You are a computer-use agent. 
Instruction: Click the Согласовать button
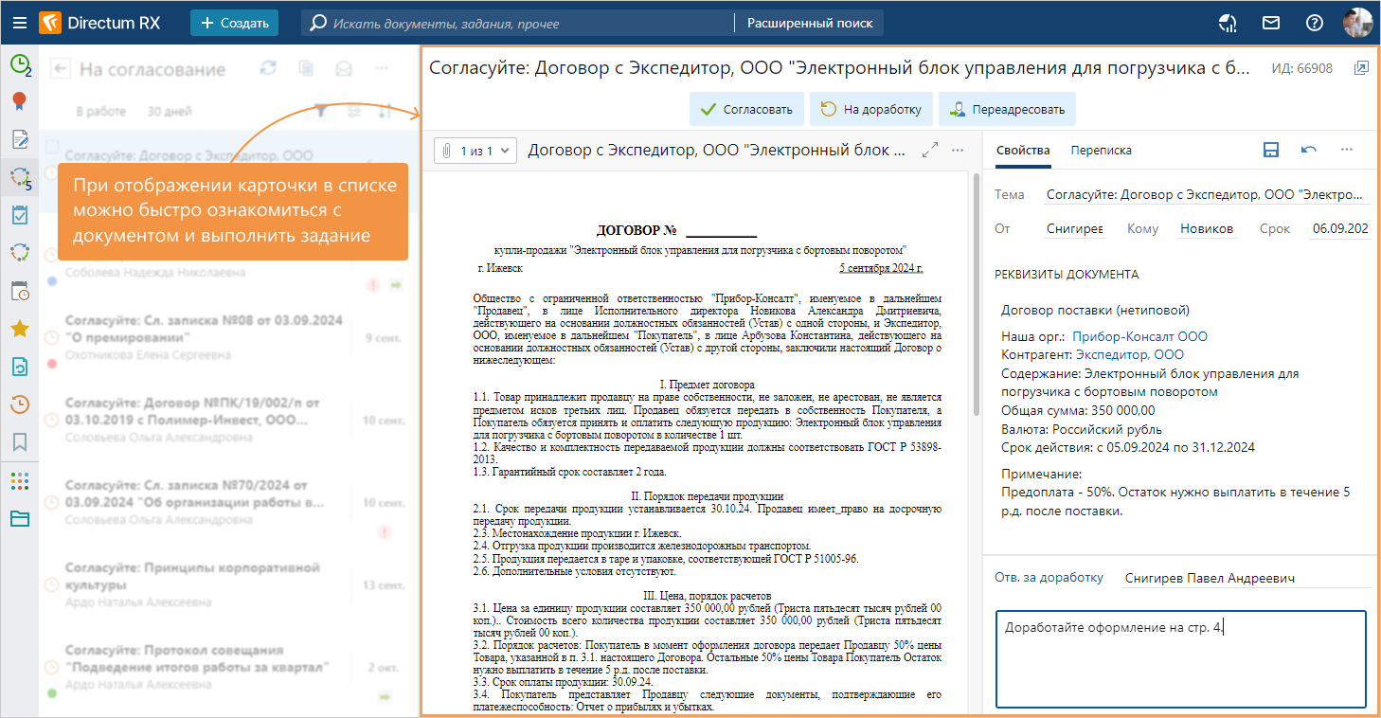[746, 109]
